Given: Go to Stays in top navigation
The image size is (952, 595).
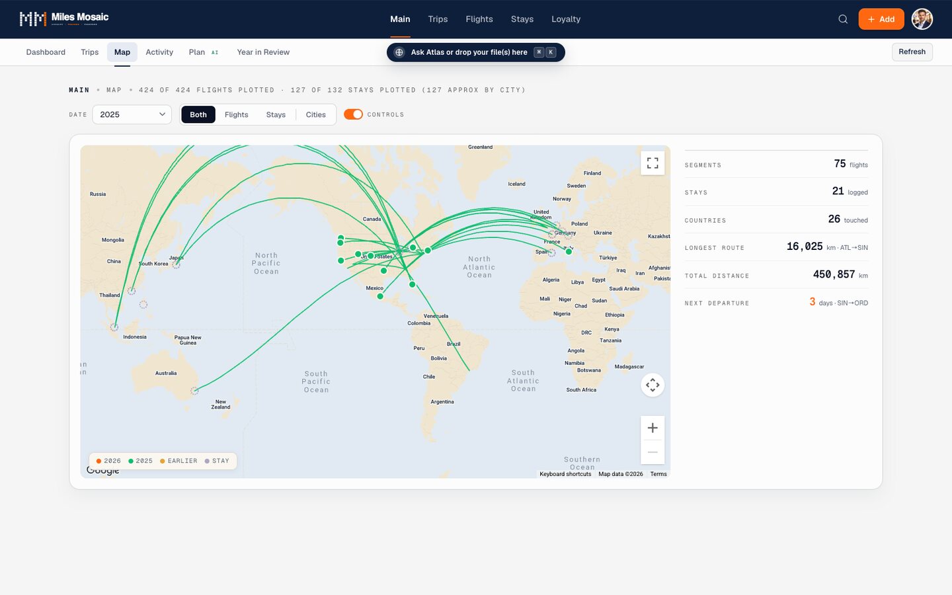Looking at the screenshot, I should (x=522, y=19).
